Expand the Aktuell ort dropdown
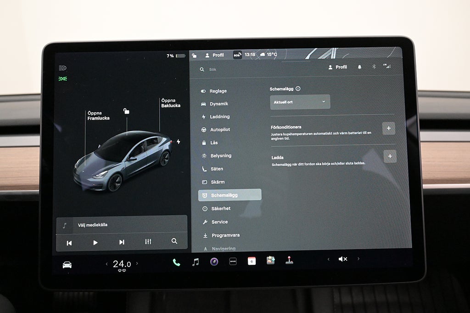Screen dimensions: 470x313 (x=300, y=102)
